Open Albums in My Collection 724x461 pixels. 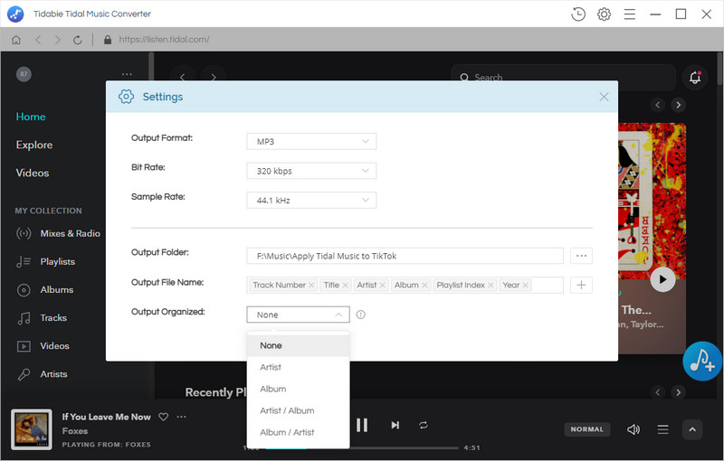44,289
